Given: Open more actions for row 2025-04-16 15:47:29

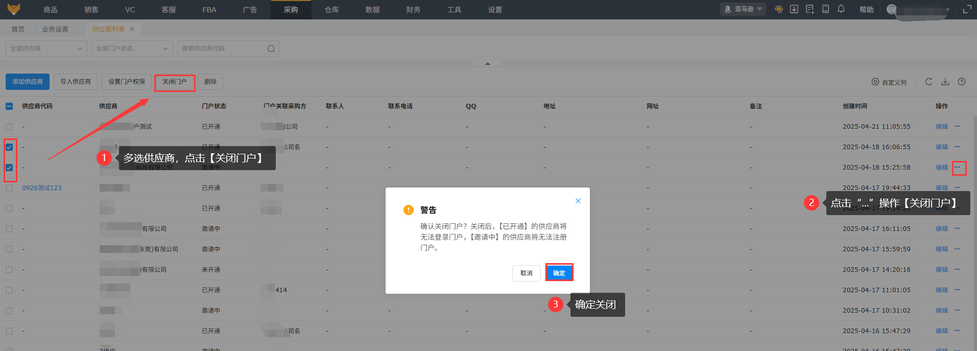Looking at the screenshot, I should [957, 331].
